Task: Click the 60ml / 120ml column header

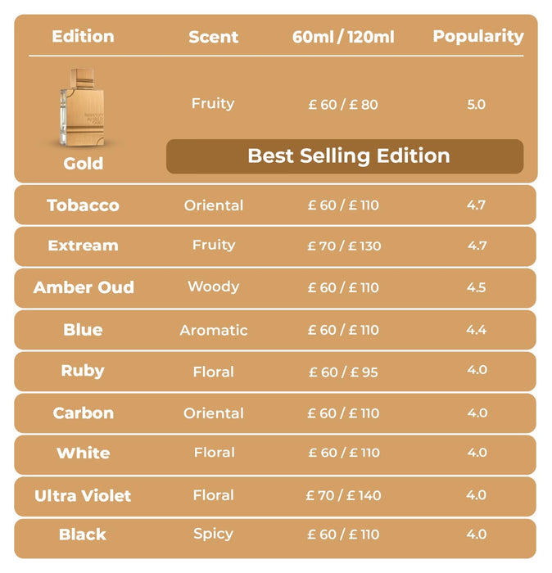Action: 344,37
